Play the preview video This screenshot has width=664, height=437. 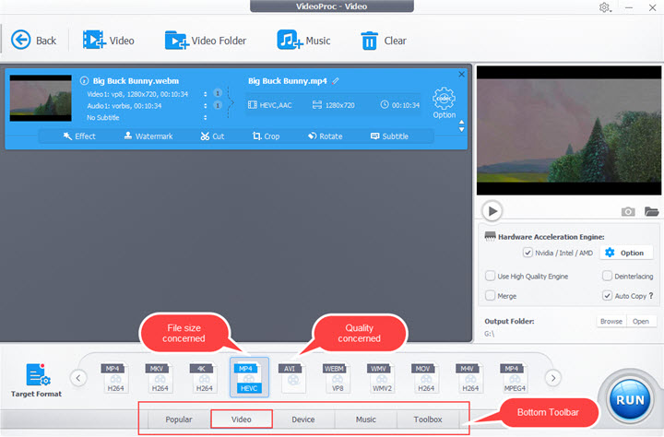492,211
